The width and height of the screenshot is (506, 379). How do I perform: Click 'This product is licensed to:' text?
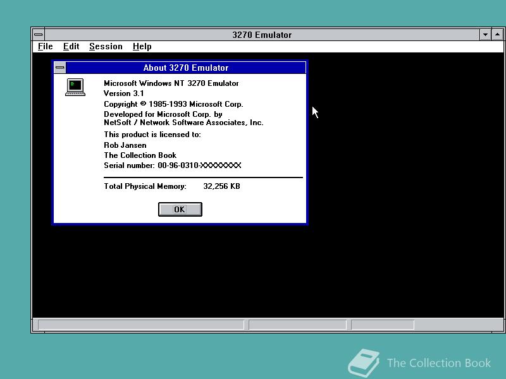(152, 135)
